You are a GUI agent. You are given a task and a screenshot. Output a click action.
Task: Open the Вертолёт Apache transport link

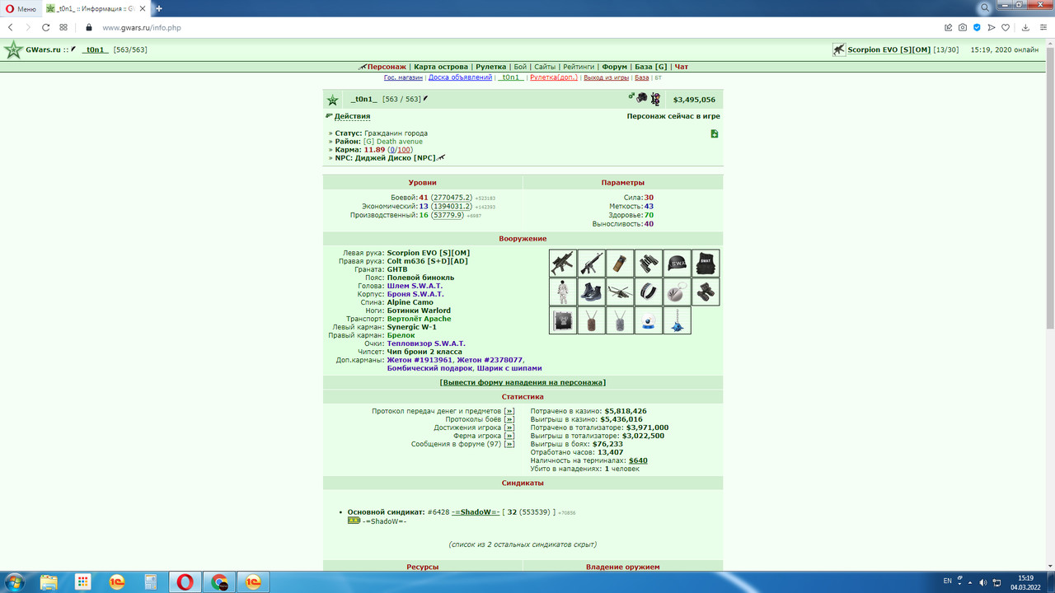tap(419, 319)
